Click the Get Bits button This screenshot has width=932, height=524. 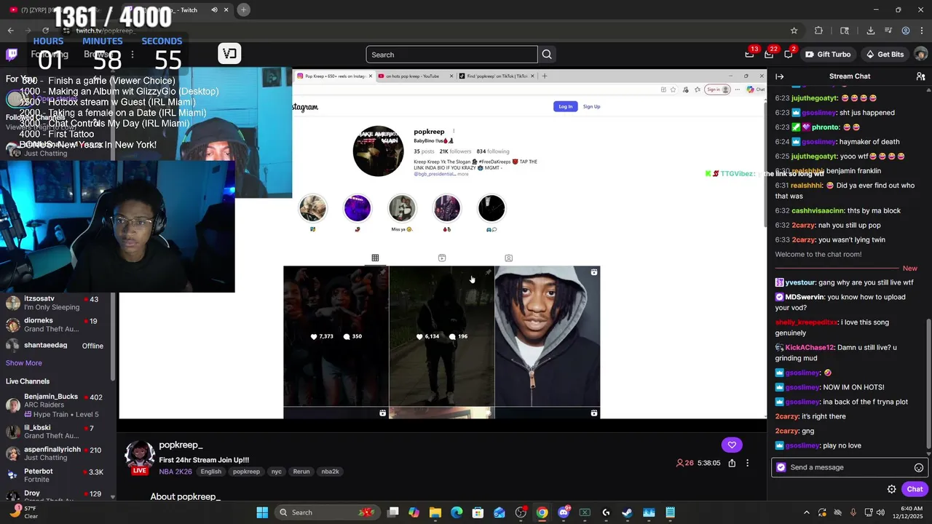[885, 55]
